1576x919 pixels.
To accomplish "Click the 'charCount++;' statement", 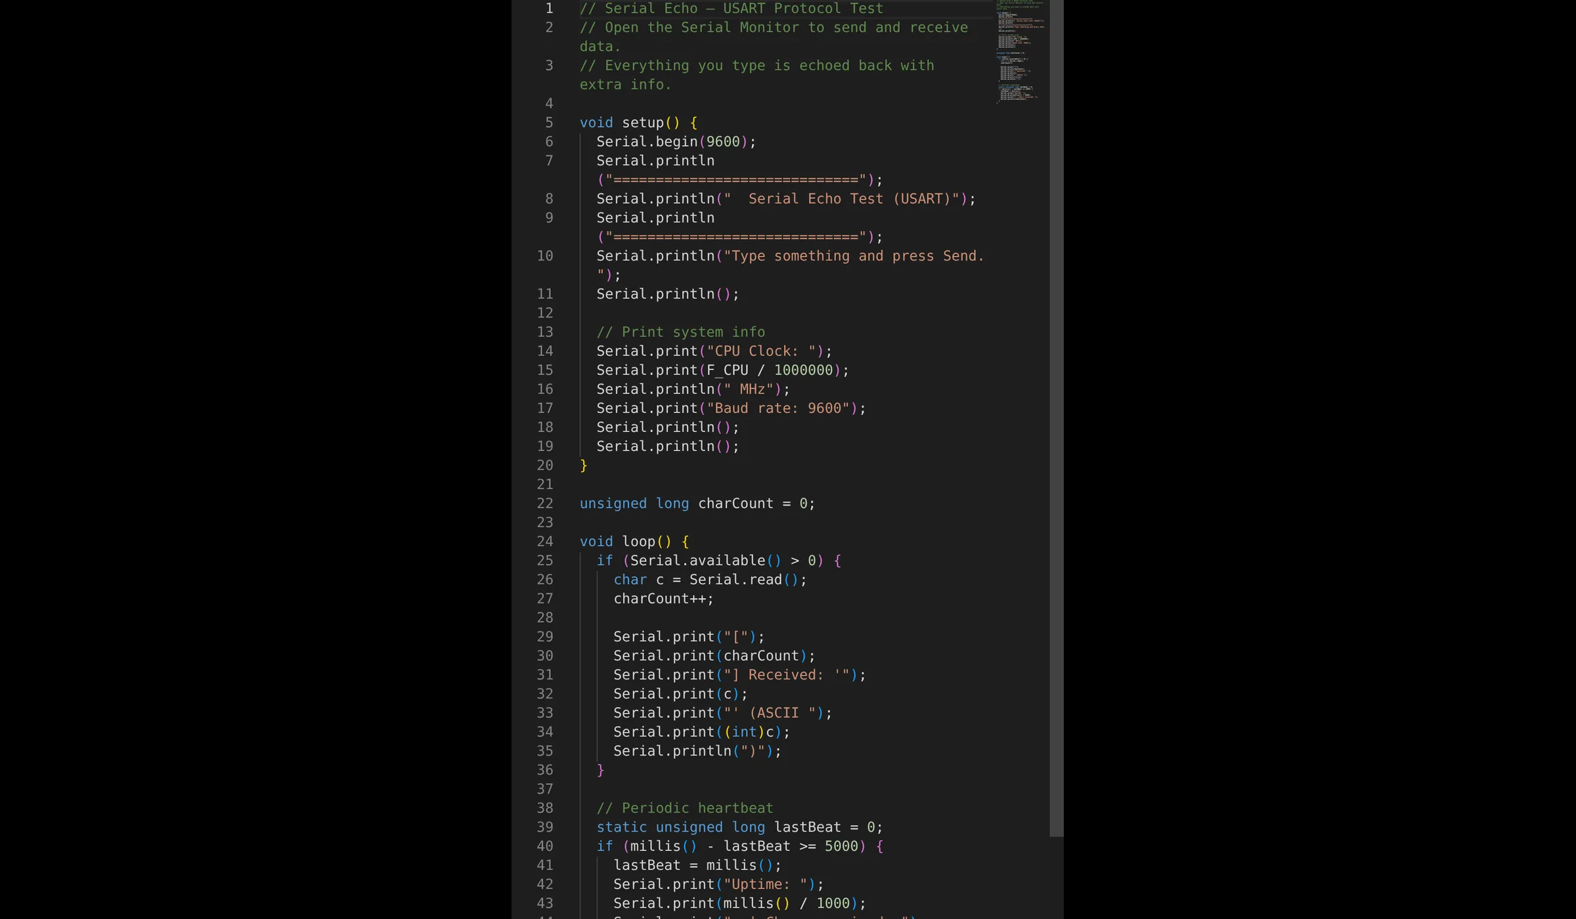I will point(664,599).
